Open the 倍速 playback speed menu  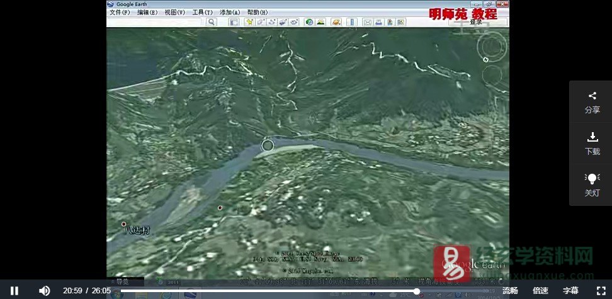[541, 291]
